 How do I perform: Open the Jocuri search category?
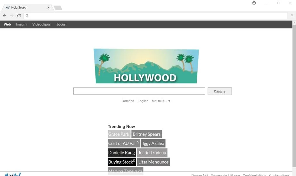pyautogui.click(x=62, y=24)
